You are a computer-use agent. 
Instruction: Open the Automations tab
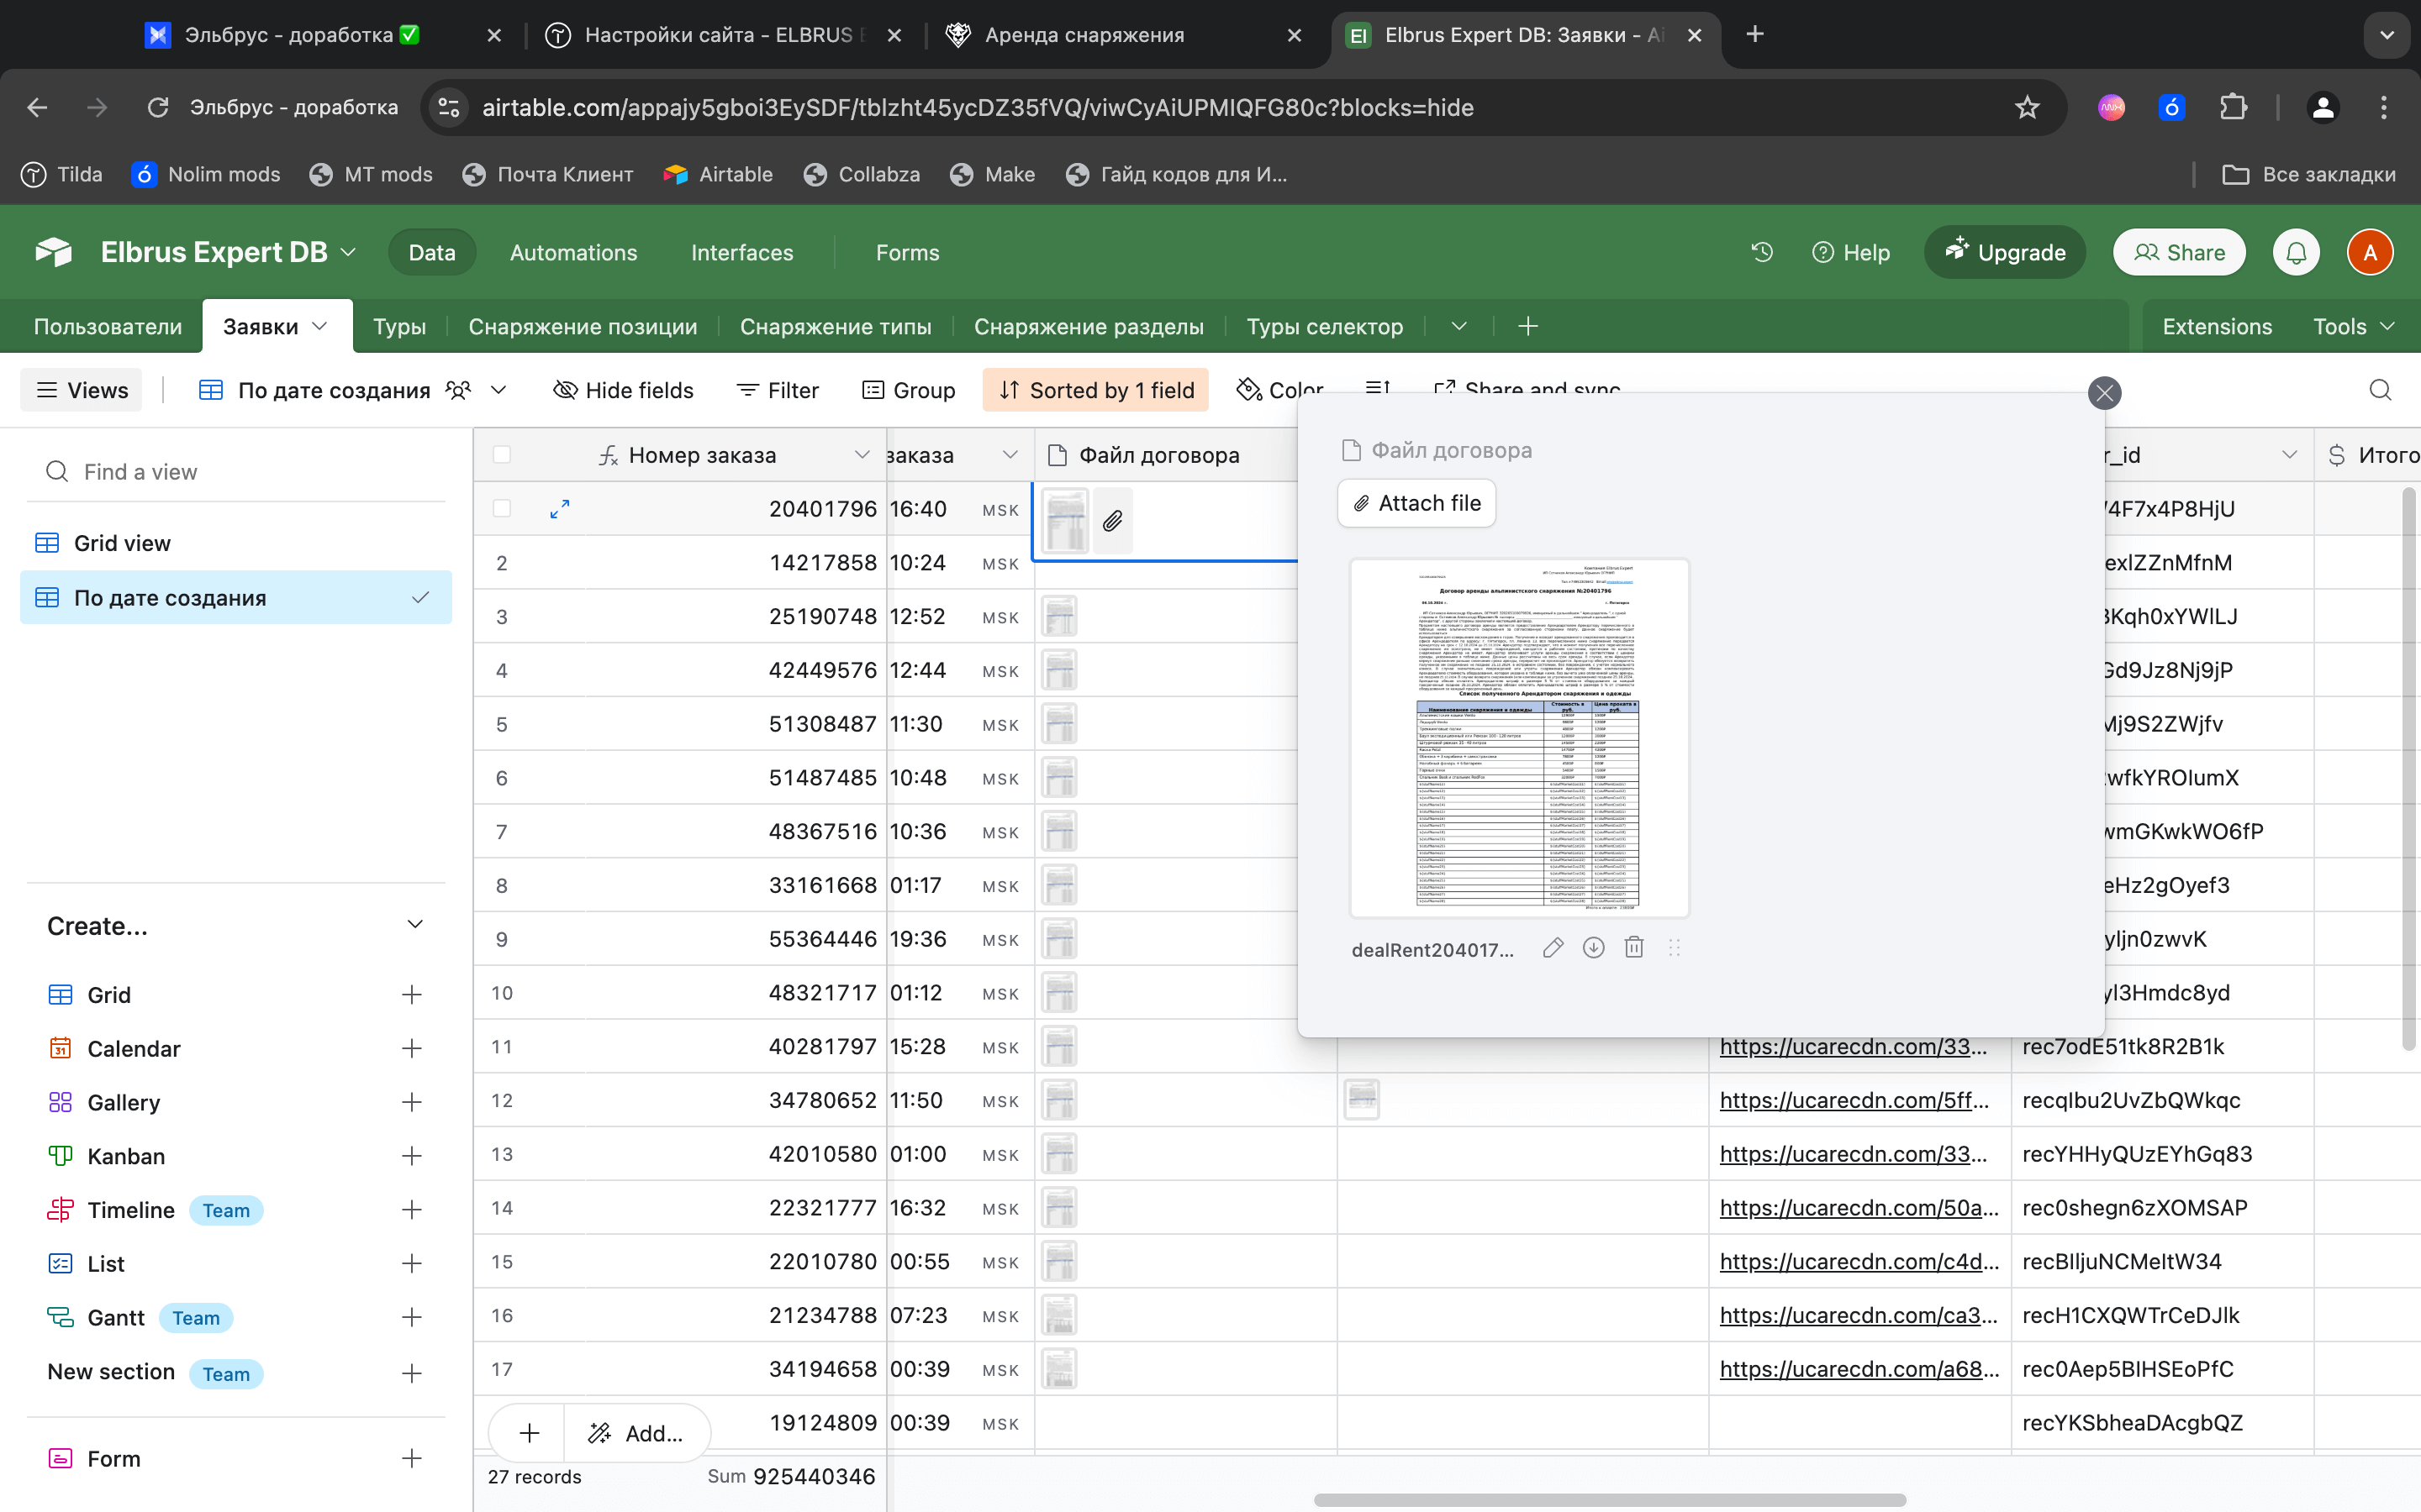573,252
